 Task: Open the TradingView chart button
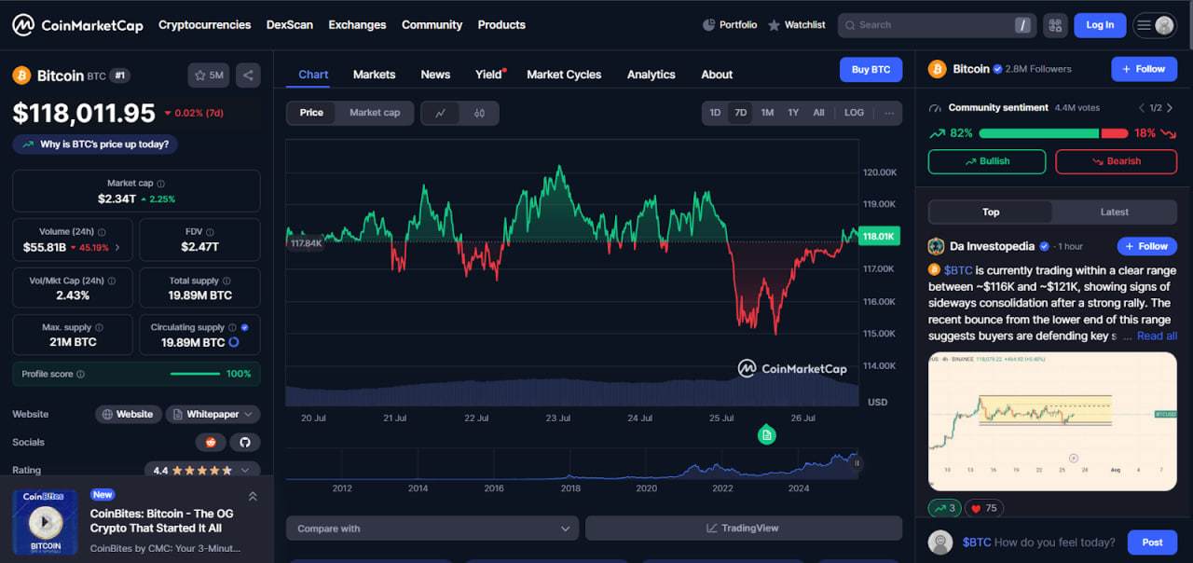tap(744, 529)
